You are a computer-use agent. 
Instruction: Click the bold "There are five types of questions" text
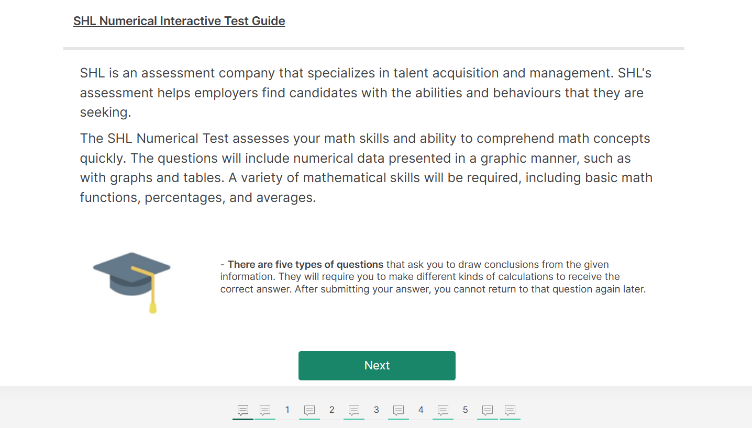click(x=305, y=265)
